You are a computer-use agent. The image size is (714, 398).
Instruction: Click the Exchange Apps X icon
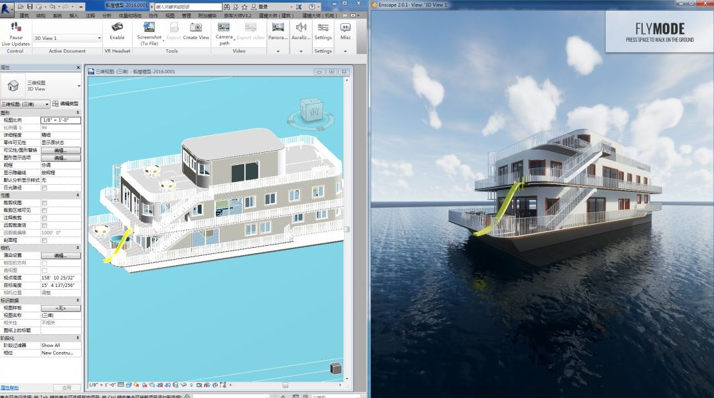[299, 7]
